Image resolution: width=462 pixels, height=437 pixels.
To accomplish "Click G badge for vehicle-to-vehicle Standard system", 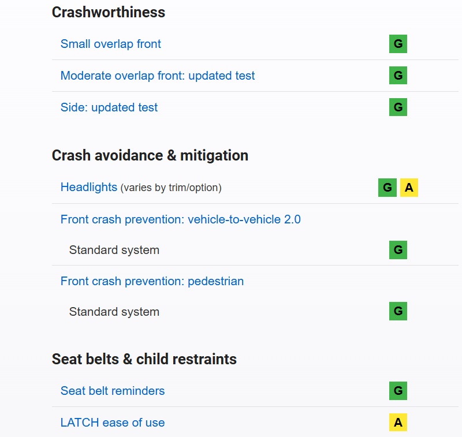I will coord(398,250).
